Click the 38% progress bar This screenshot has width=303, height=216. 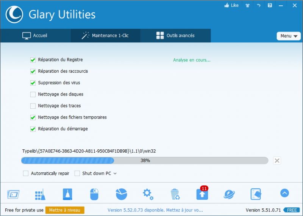click(145, 161)
